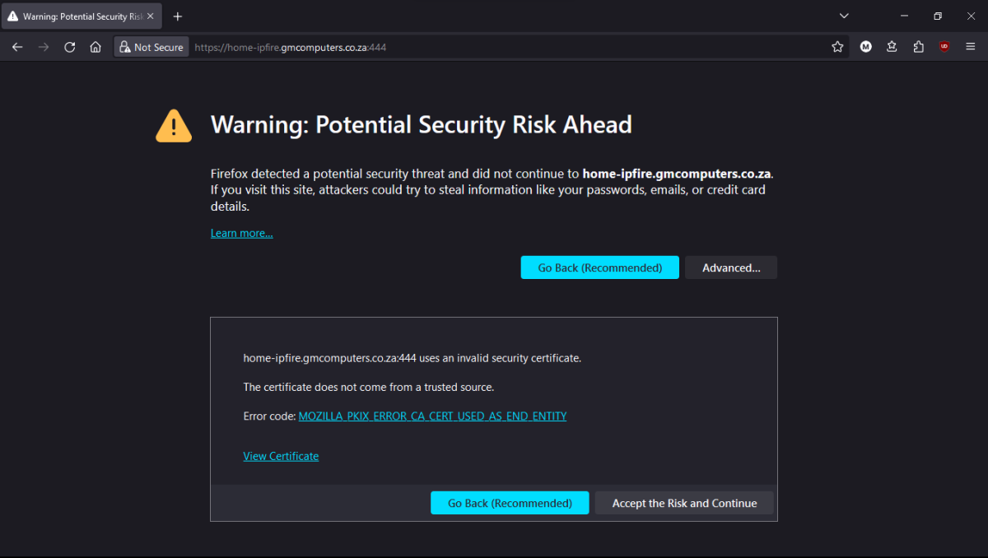Open the browser home page
The image size is (988, 558).
(x=96, y=47)
